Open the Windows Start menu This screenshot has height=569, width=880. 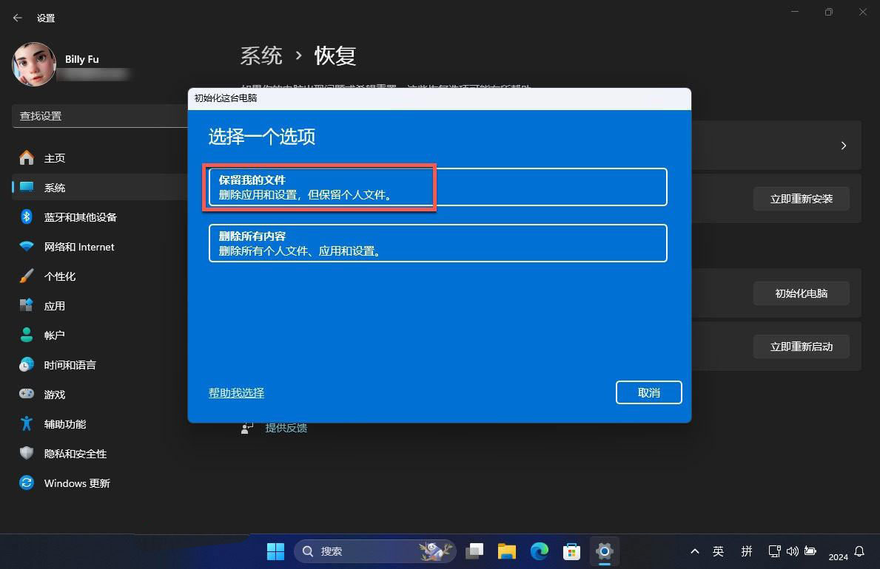coord(275,551)
